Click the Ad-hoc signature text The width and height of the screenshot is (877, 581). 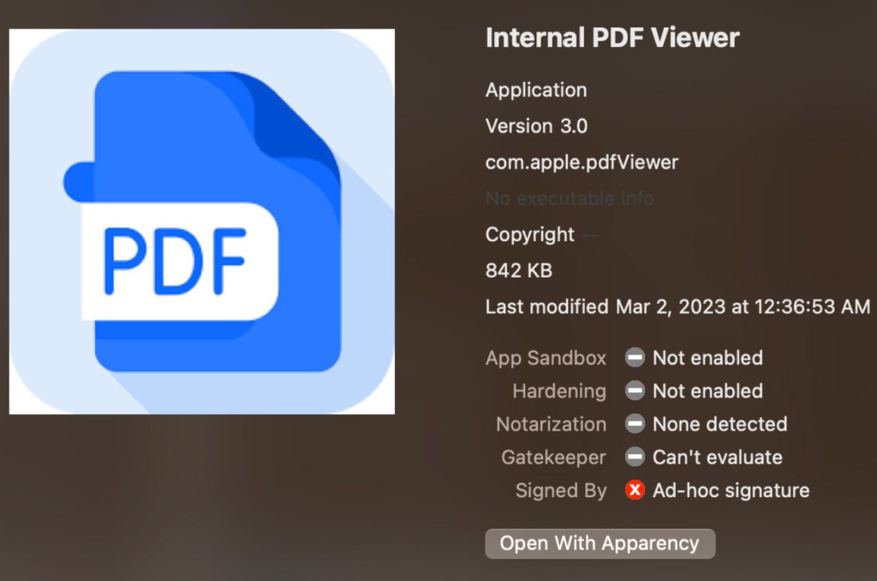731,490
